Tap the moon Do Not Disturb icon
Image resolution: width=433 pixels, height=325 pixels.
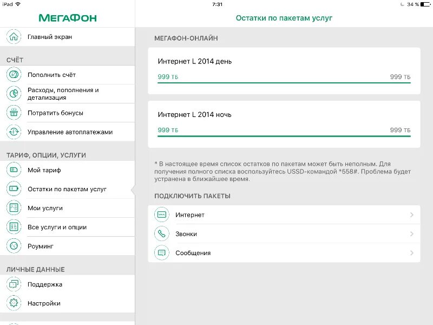[x=402, y=4]
